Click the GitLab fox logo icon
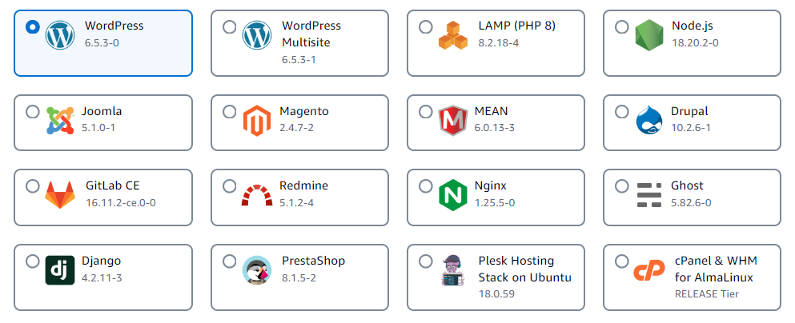This screenshot has width=795, height=323. [60, 195]
